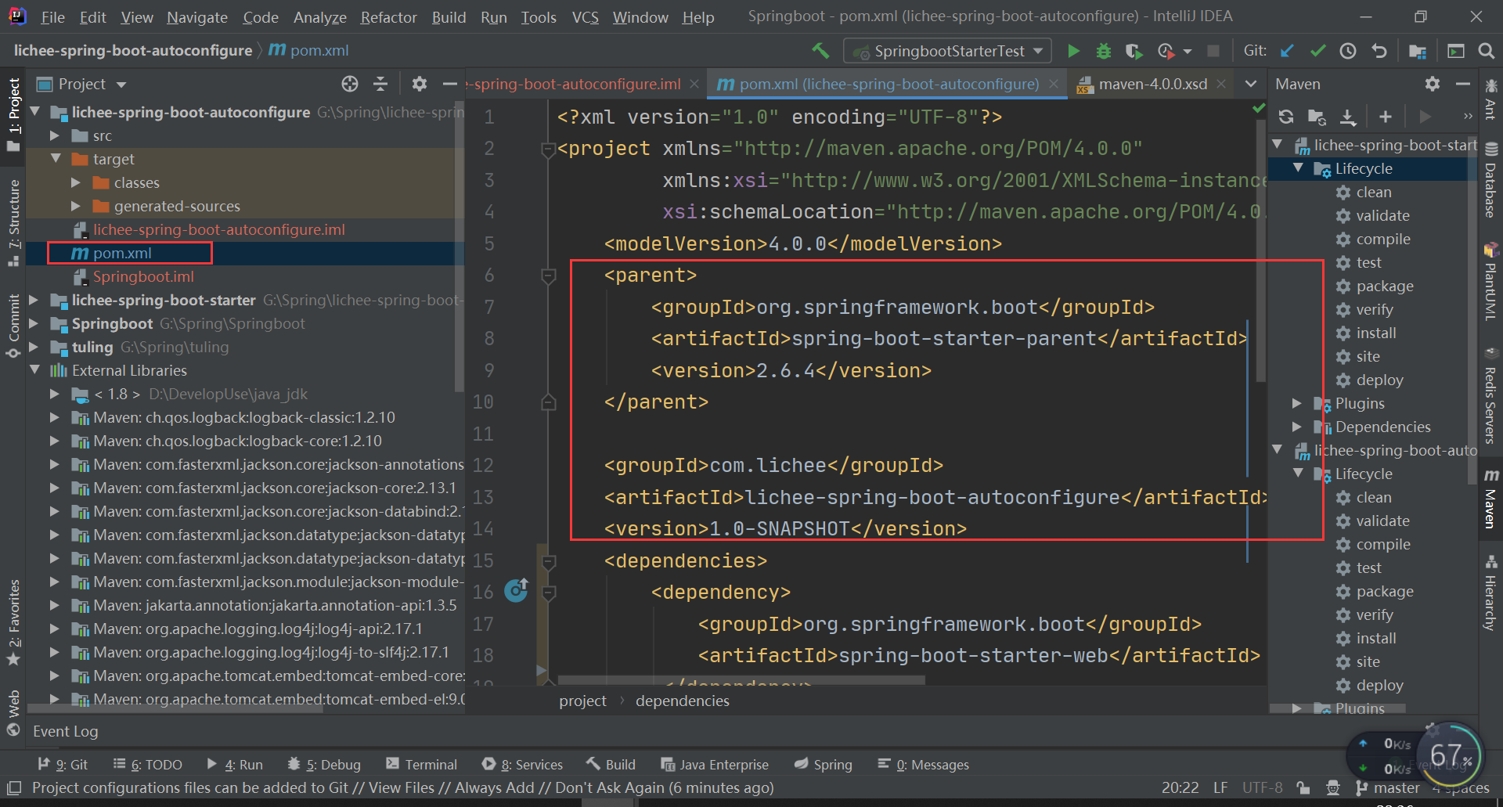This screenshot has height=807, width=1503.
Task: Click the Search Everywhere magnifier
Action: point(1486,51)
